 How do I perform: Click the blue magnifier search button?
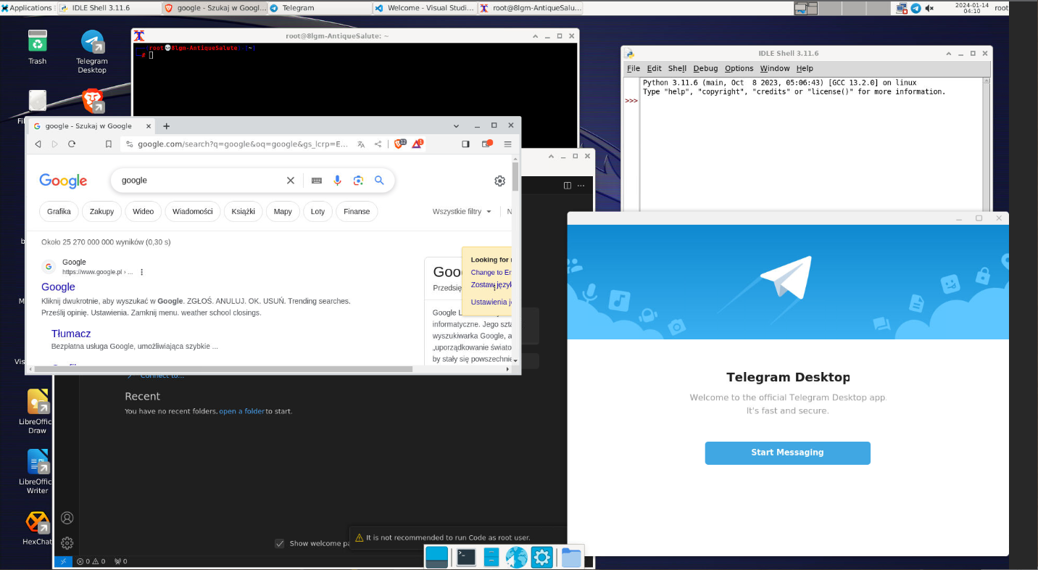coord(379,181)
